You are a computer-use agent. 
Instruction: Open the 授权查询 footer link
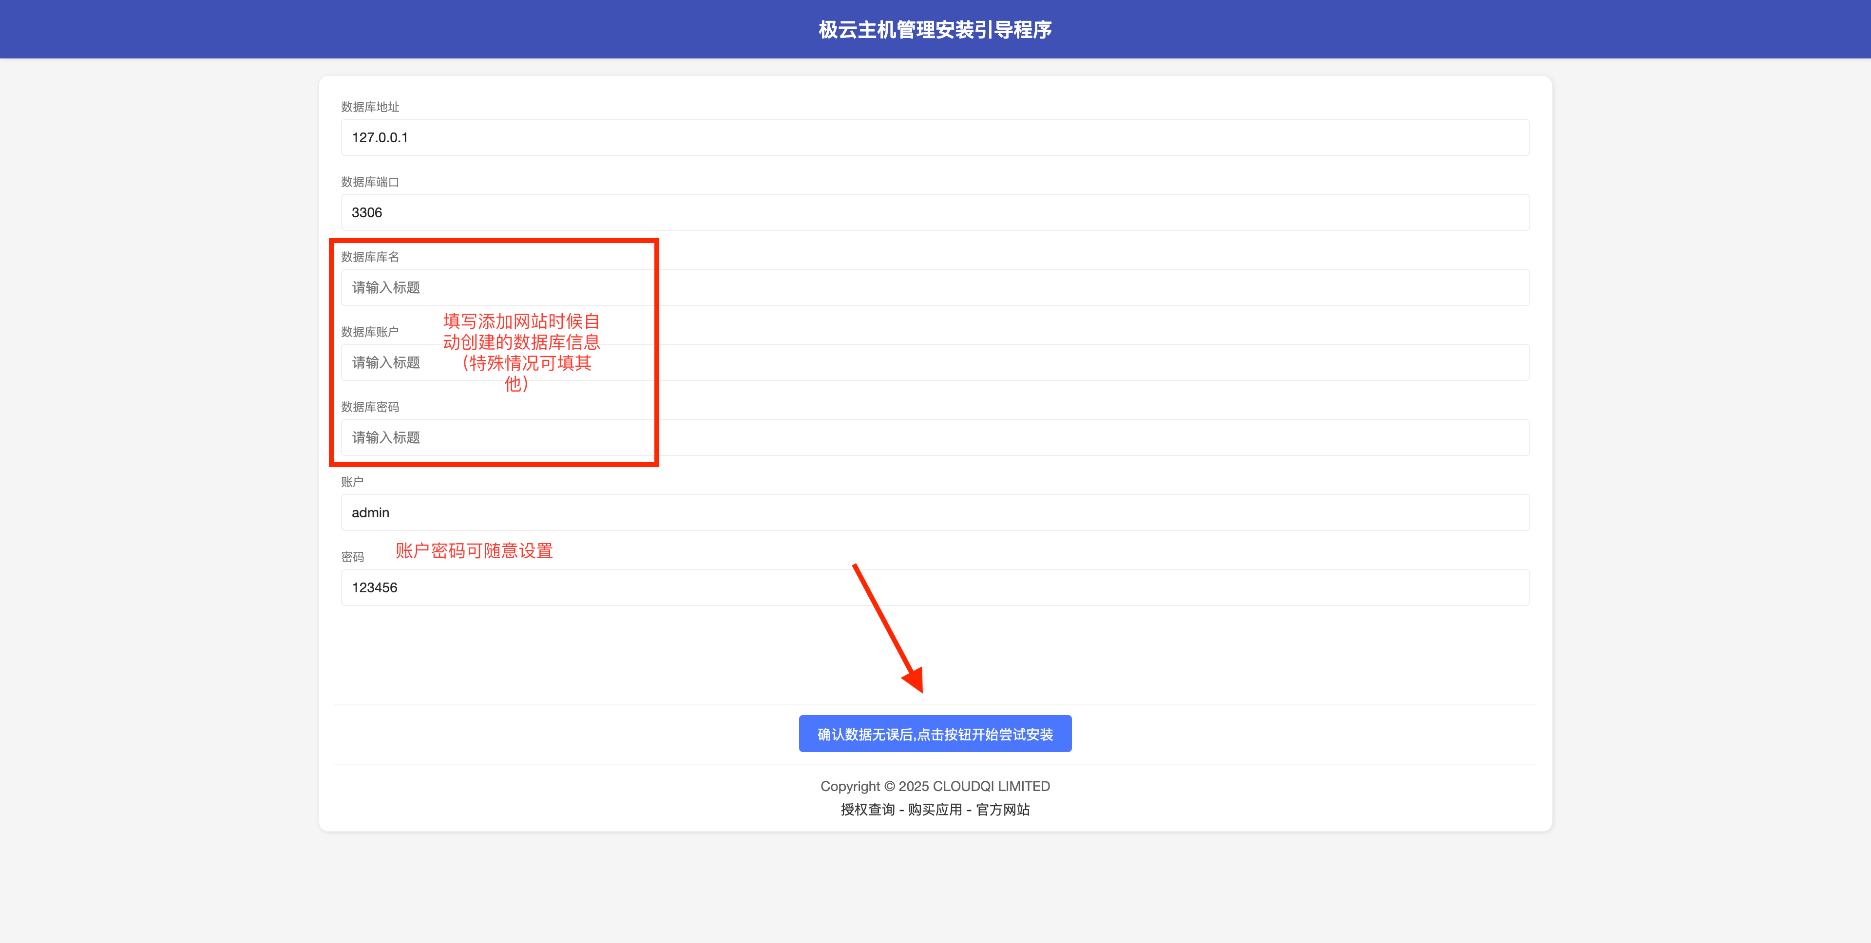pyautogui.click(x=867, y=810)
